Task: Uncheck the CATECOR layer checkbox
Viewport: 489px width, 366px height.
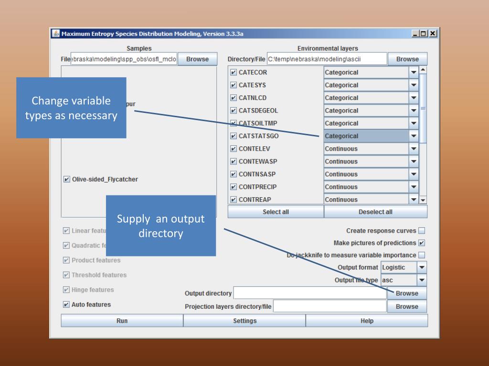Action: click(x=233, y=72)
